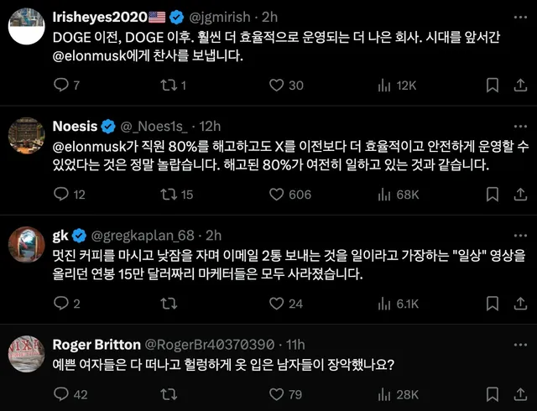Bookmark the Noesis post
The width and height of the screenshot is (537, 411).
point(493,195)
